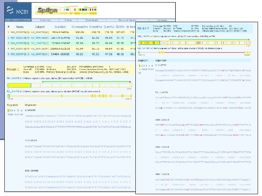The image size is (262, 196).
Task: Open the query link NM_020978(+) in row 2
Action: (x=20, y=38)
